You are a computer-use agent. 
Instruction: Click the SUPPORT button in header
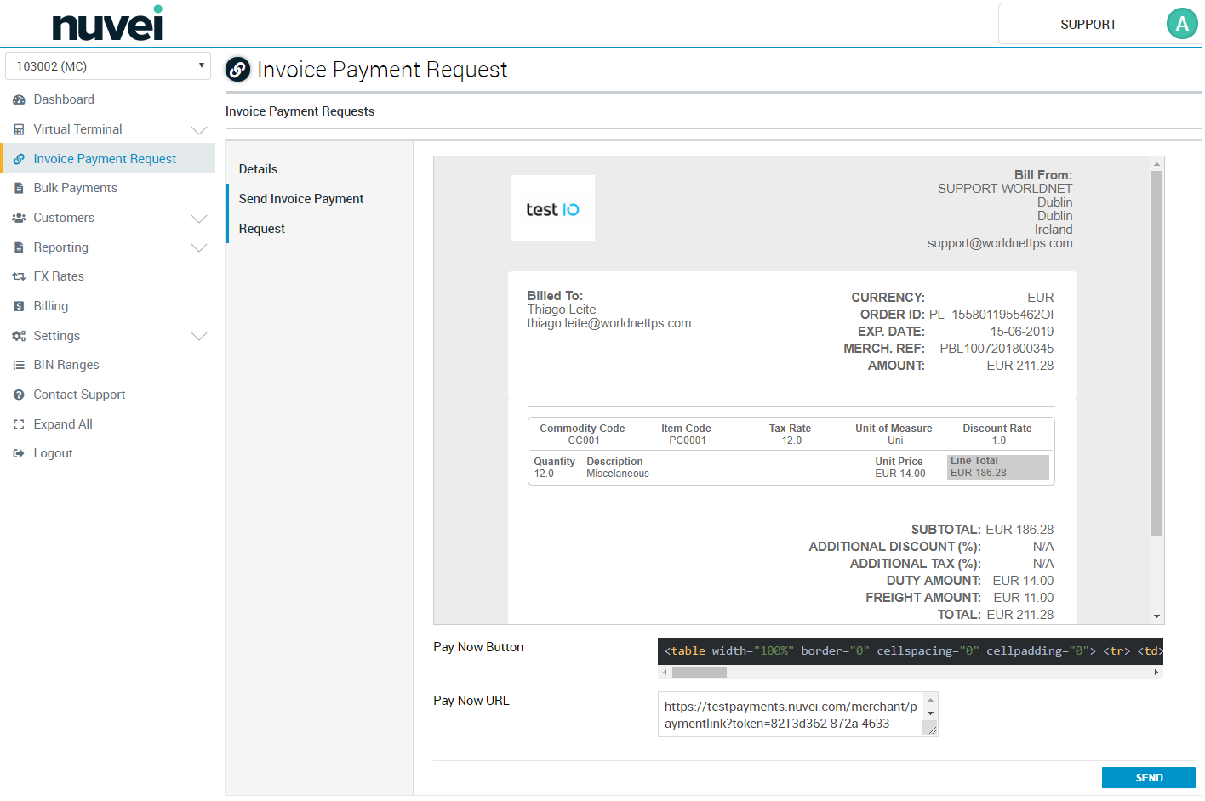click(1088, 25)
